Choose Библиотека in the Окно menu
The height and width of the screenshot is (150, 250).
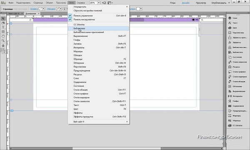coord(99,28)
